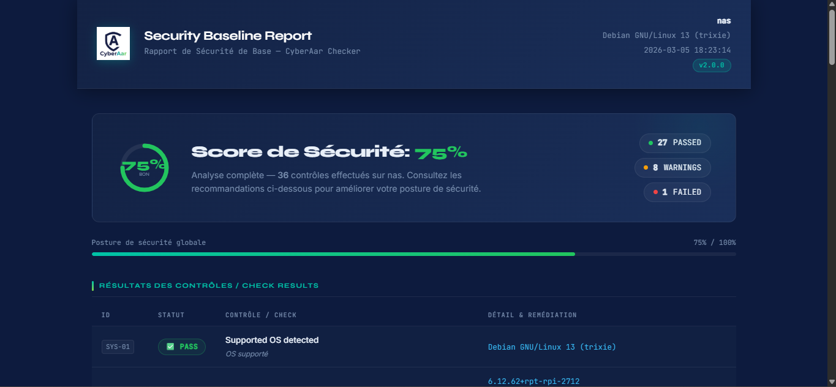Click the ID column header

(x=106, y=315)
